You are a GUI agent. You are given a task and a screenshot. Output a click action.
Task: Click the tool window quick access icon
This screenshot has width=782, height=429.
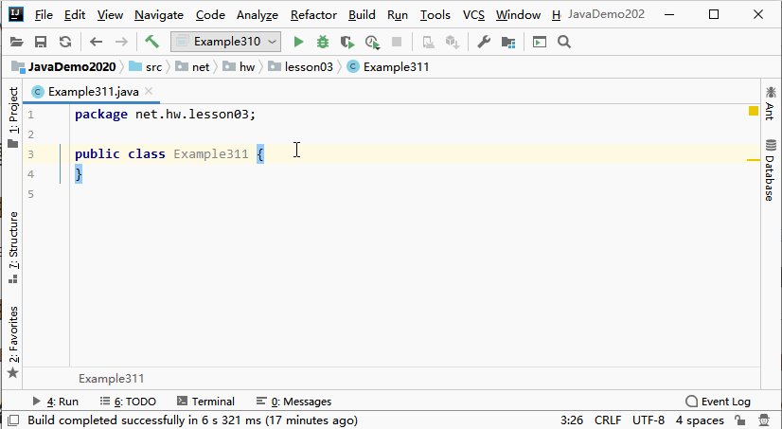(x=13, y=420)
